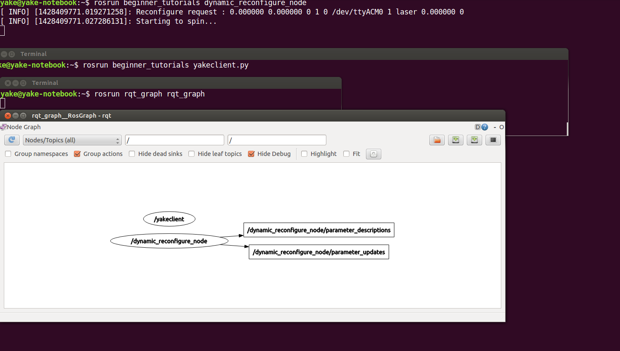Focus the node namespace filter field
The width and height of the screenshot is (620, 351).
tap(174, 140)
